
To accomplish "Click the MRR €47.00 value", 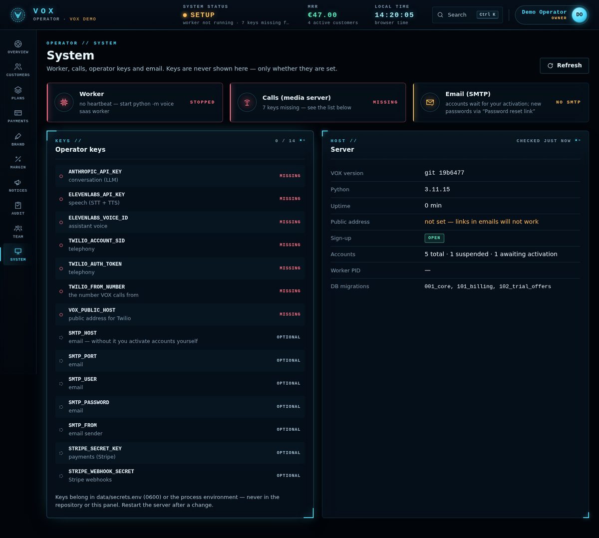I will pos(322,15).
